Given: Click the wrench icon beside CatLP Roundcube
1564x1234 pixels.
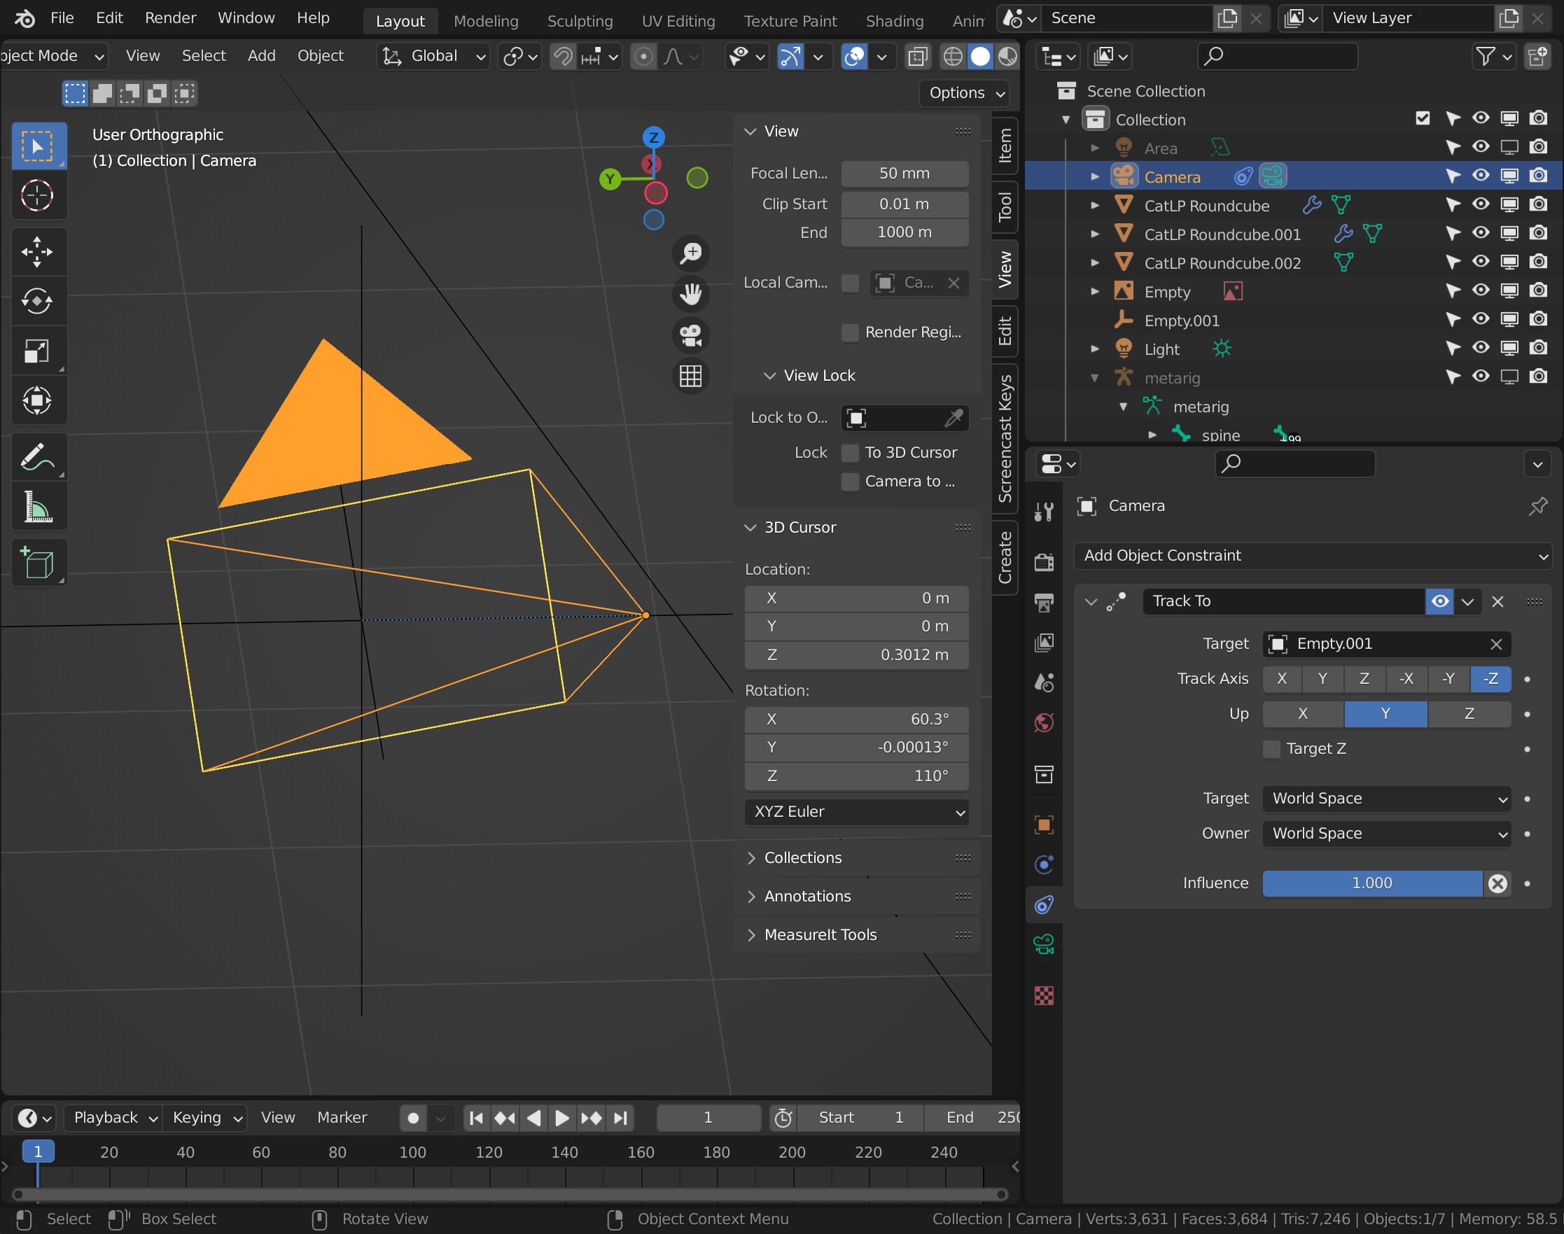Looking at the screenshot, I should 1313,204.
